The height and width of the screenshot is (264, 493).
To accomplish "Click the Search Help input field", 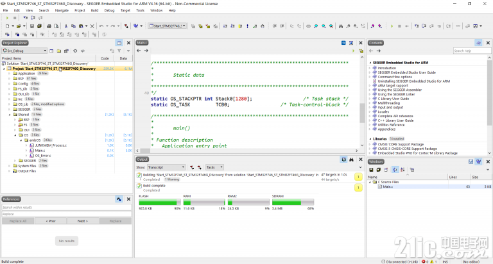I will click(x=472, y=51).
